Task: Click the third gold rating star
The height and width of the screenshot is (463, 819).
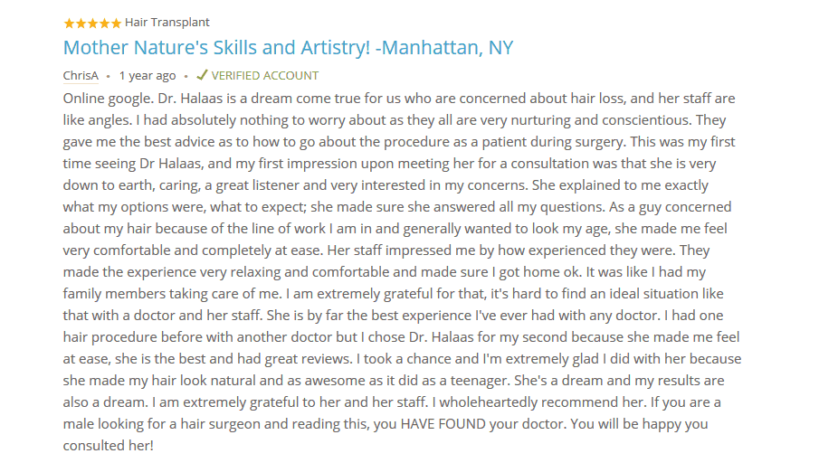Action: pos(92,23)
